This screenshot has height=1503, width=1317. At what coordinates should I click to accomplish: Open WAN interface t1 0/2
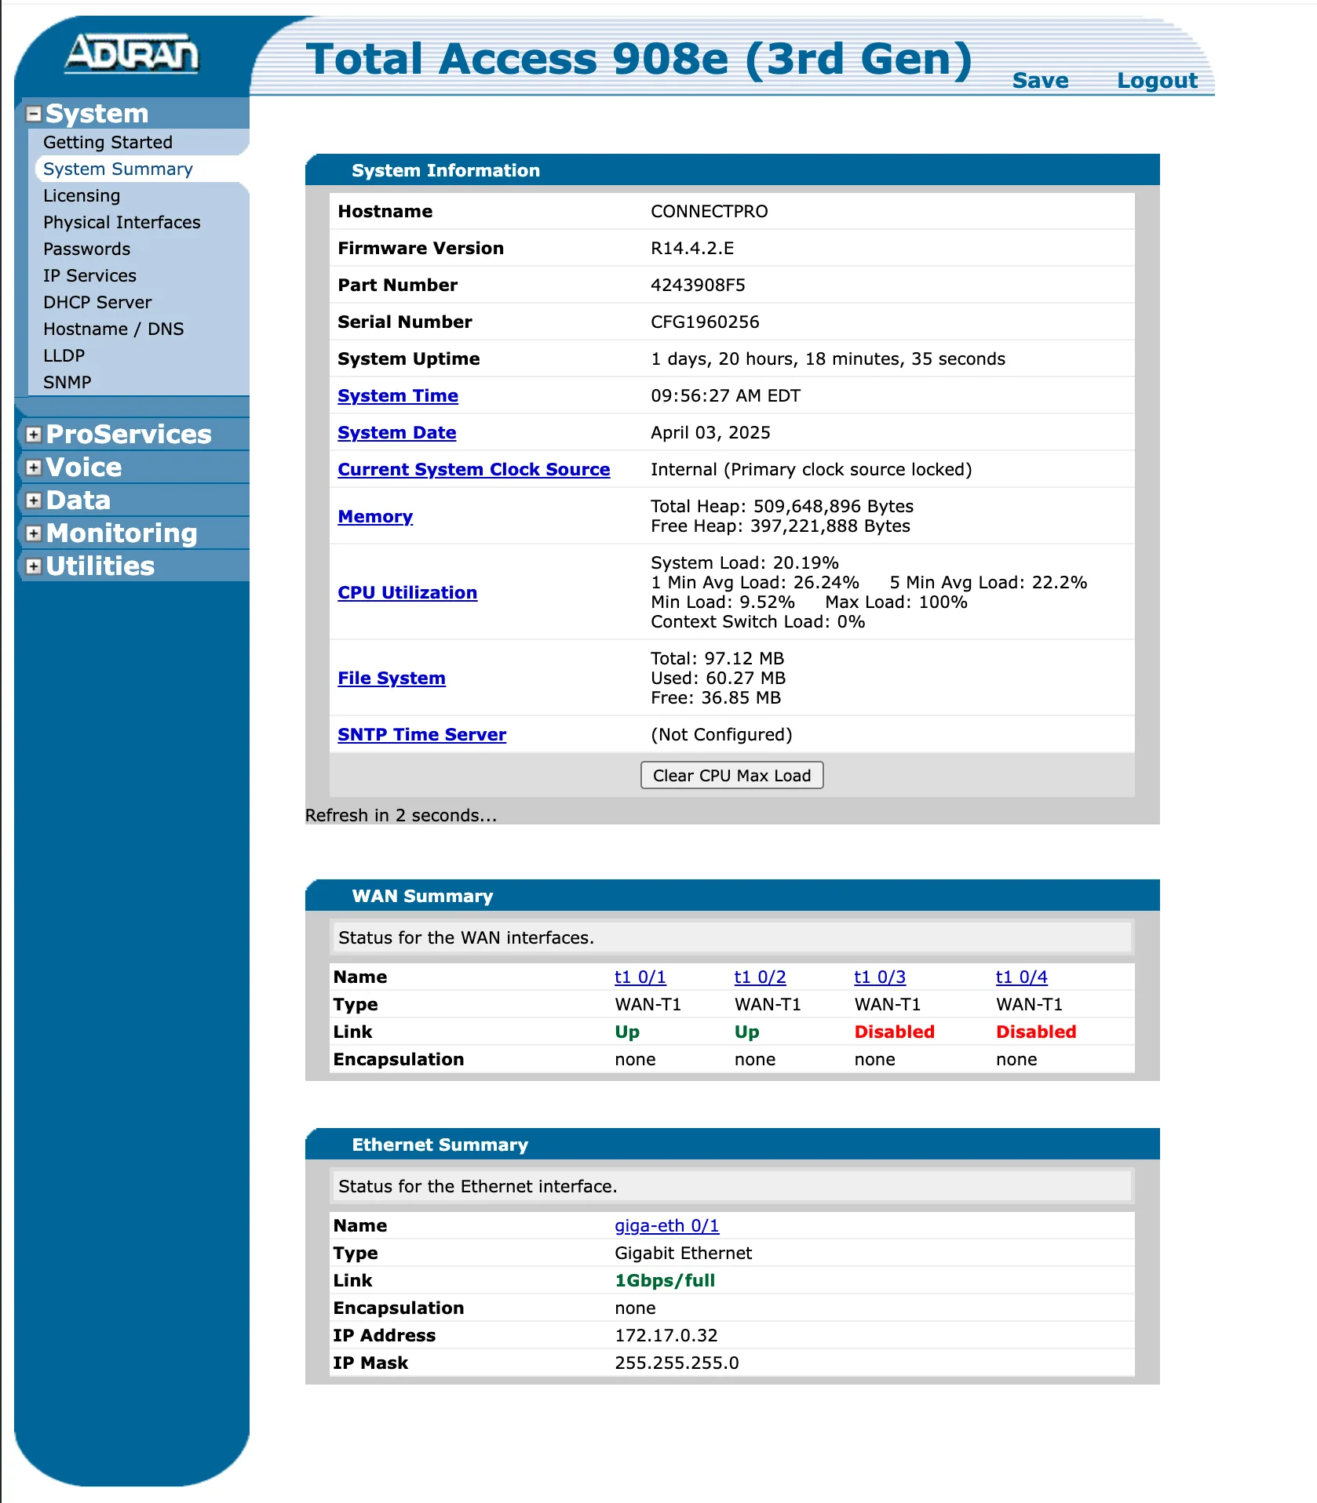pyautogui.click(x=760, y=977)
